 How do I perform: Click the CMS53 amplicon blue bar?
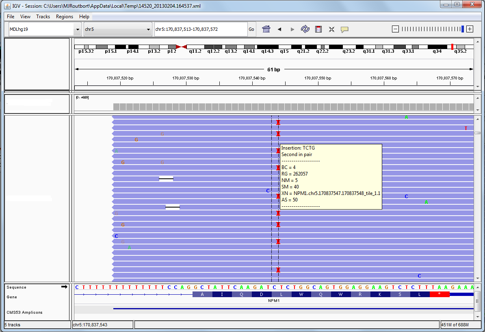coord(293,308)
